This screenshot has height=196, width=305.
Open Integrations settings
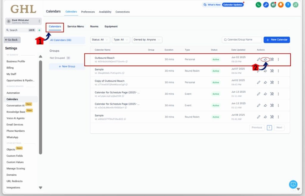click(13, 188)
